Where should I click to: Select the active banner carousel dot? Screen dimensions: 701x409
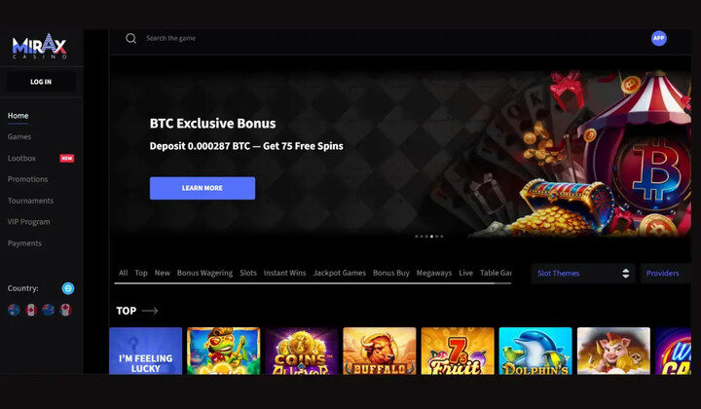coord(431,237)
